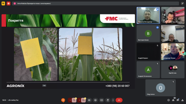Image resolution: width=186 pixels, height=104 pixels.
Task: Click the red recording indicator icon
Action: pos(8,3)
